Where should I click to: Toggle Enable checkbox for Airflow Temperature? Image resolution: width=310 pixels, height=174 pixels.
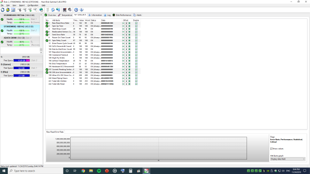pos(136,61)
